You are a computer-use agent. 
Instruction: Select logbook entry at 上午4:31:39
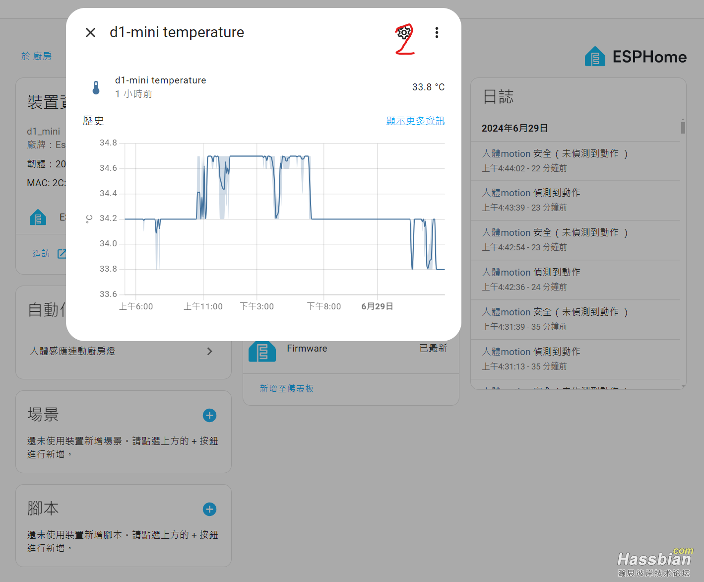(576, 319)
